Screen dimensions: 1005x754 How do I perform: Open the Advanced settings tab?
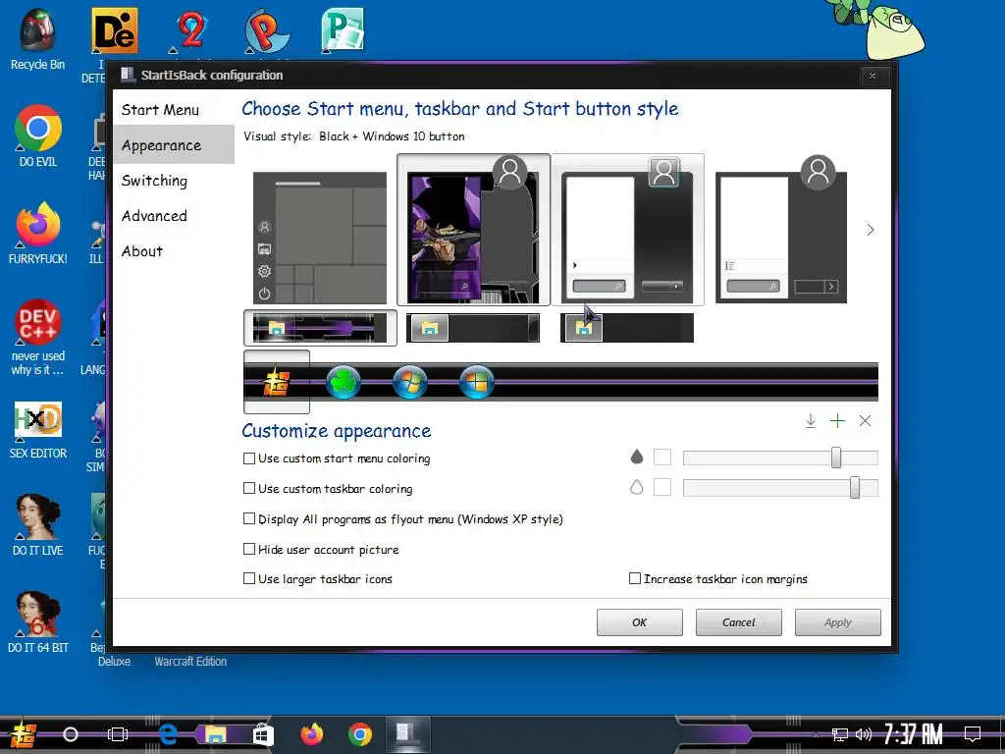pyautogui.click(x=174, y=215)
